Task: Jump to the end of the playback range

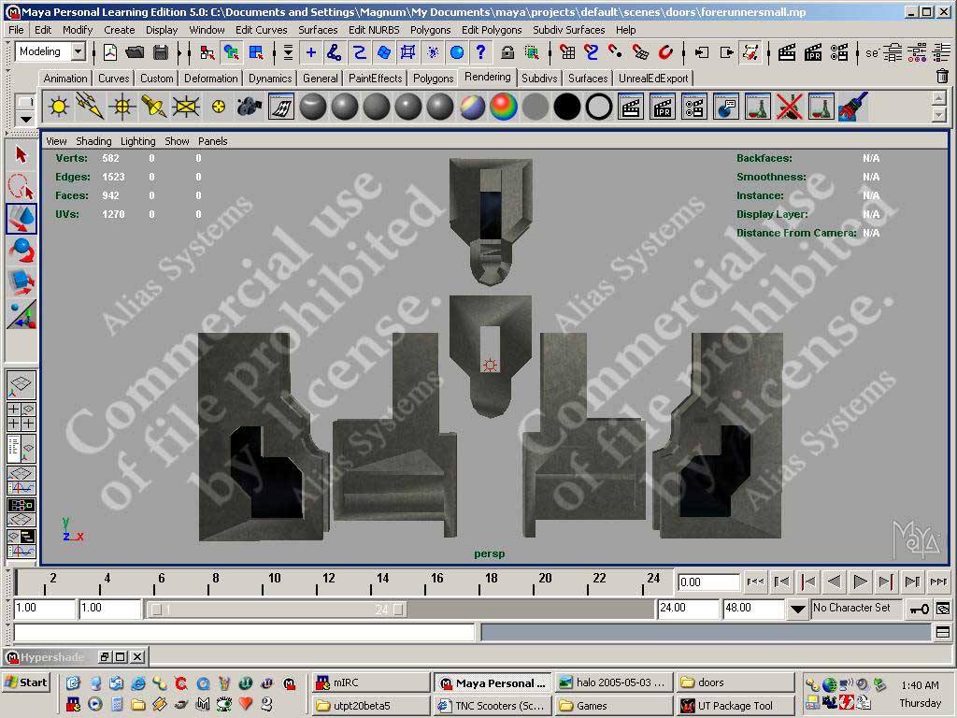Action: click(x=938, y=582)
